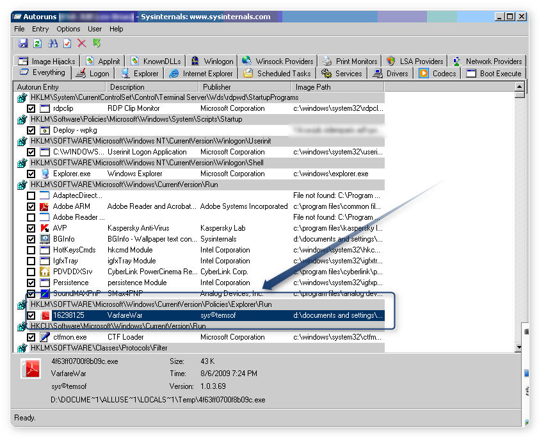Click the green Jump to icon

[97, 44]
